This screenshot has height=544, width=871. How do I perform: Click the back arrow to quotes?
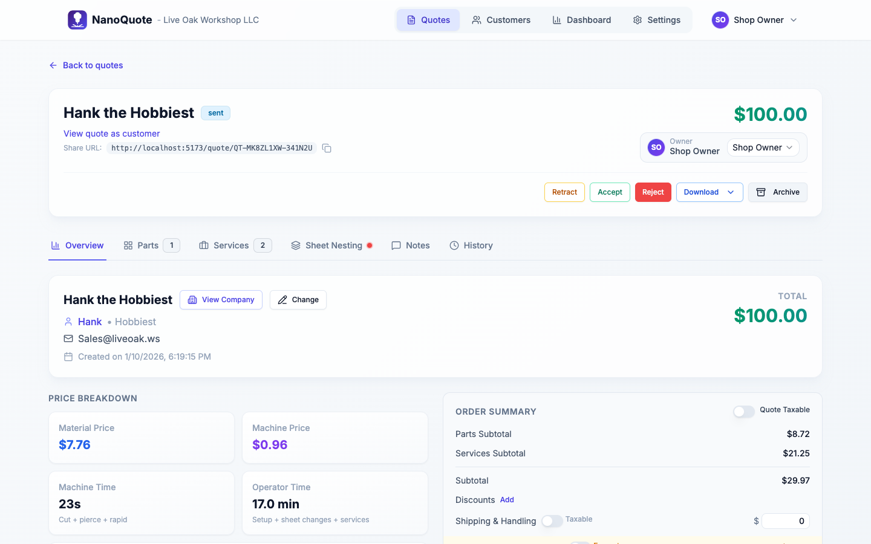pos(53,65)
